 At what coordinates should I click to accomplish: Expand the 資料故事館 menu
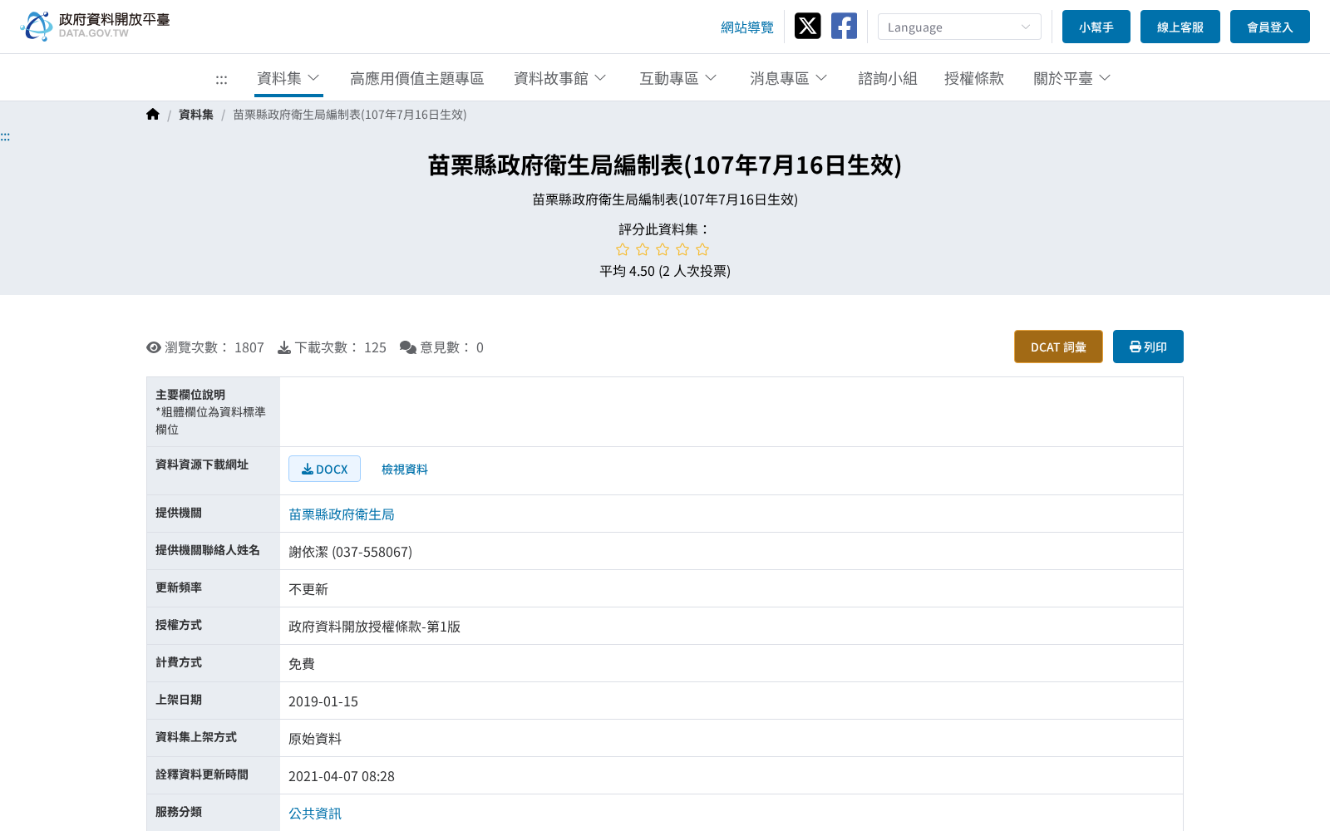coord(560,78)
